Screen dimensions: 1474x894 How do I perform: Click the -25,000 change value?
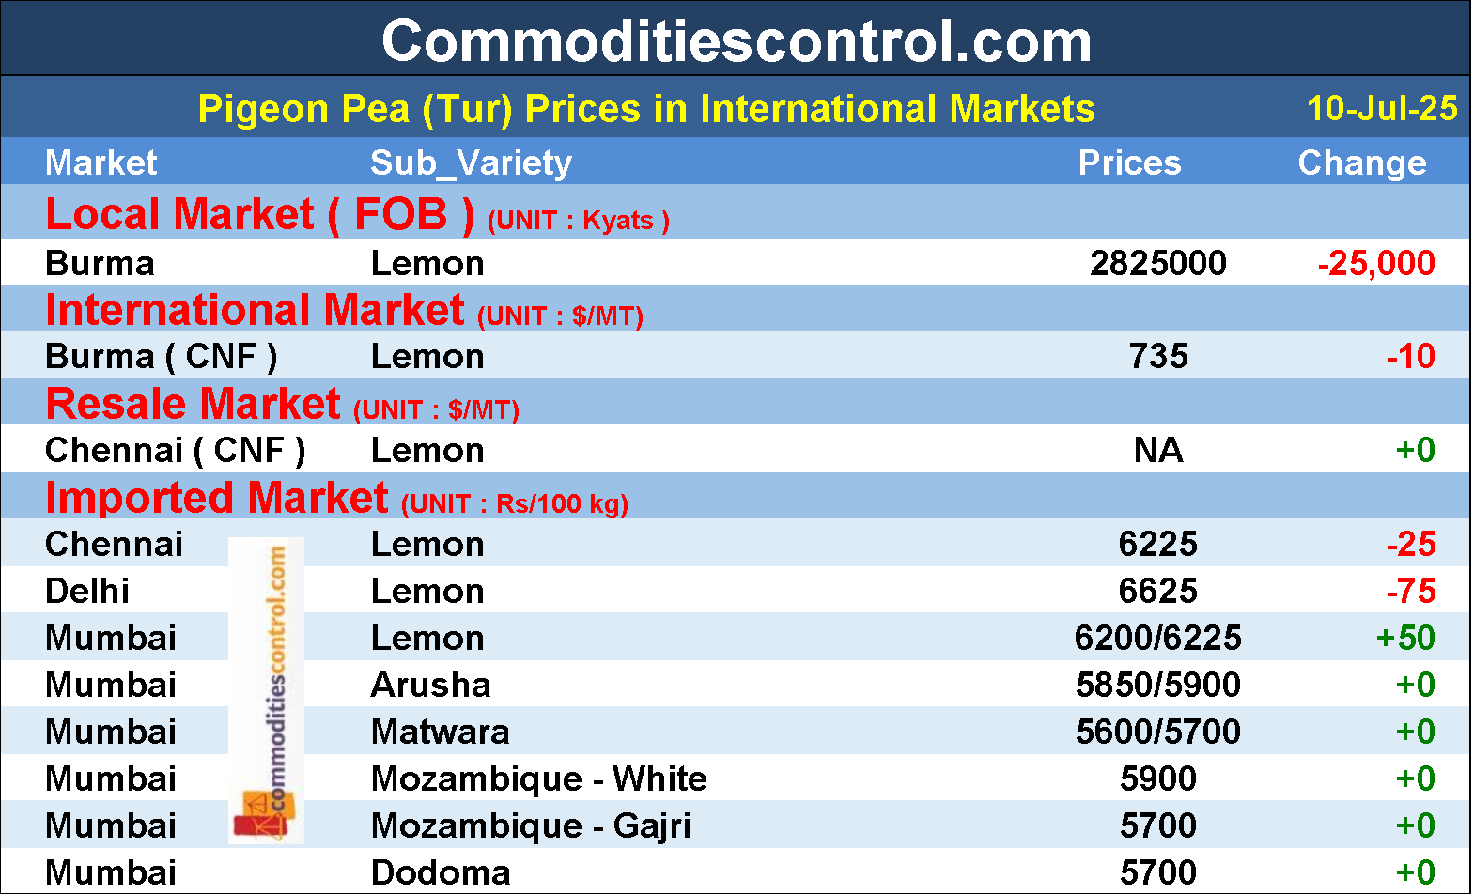[x=1375, y=264]
